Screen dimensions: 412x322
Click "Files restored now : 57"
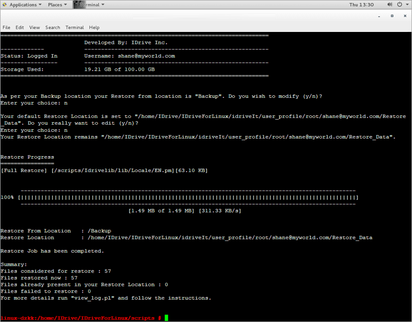coord(39,278)
